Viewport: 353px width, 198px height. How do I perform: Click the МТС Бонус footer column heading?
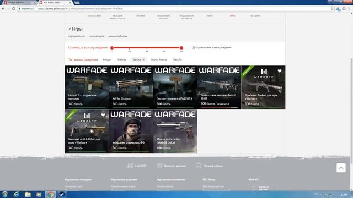click(208, 180)
